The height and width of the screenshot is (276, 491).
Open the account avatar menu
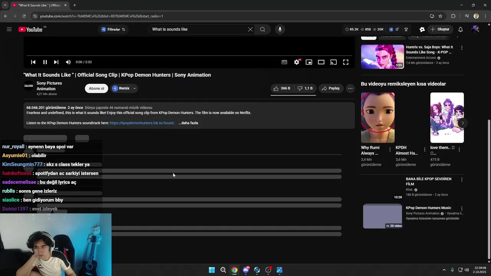tap(475, 29)
